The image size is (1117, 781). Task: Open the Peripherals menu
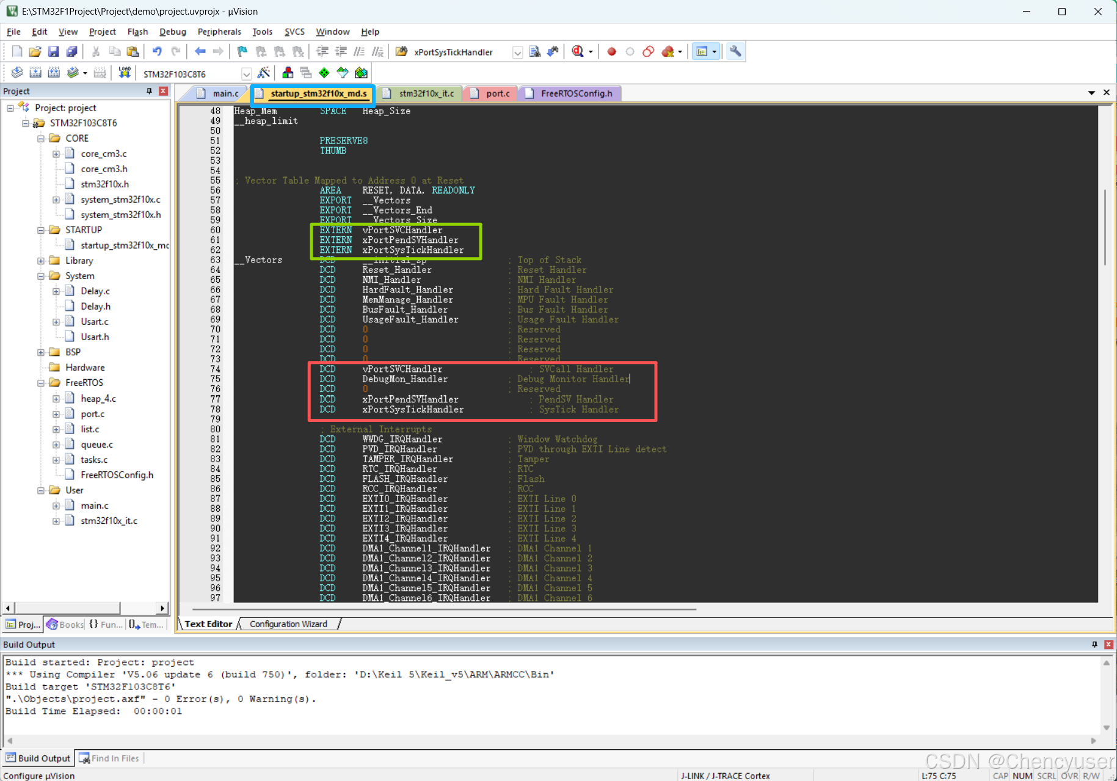[219, 32]
